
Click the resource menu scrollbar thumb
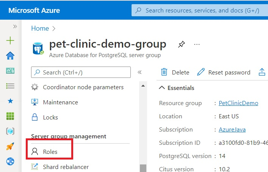click(143, 168)
